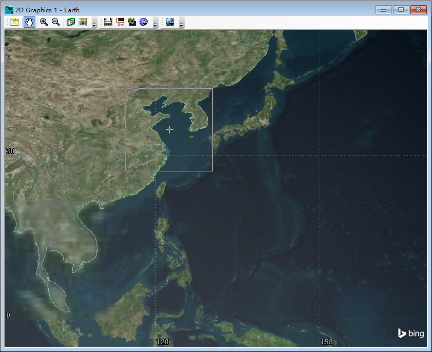Select the A-B ruler measure tool
Screen dimensions: 432x352
click(108, 22)
